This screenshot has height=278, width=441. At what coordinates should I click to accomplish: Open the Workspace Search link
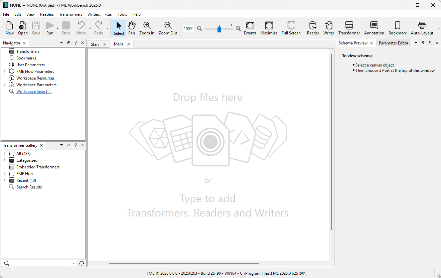coord(34,92)
